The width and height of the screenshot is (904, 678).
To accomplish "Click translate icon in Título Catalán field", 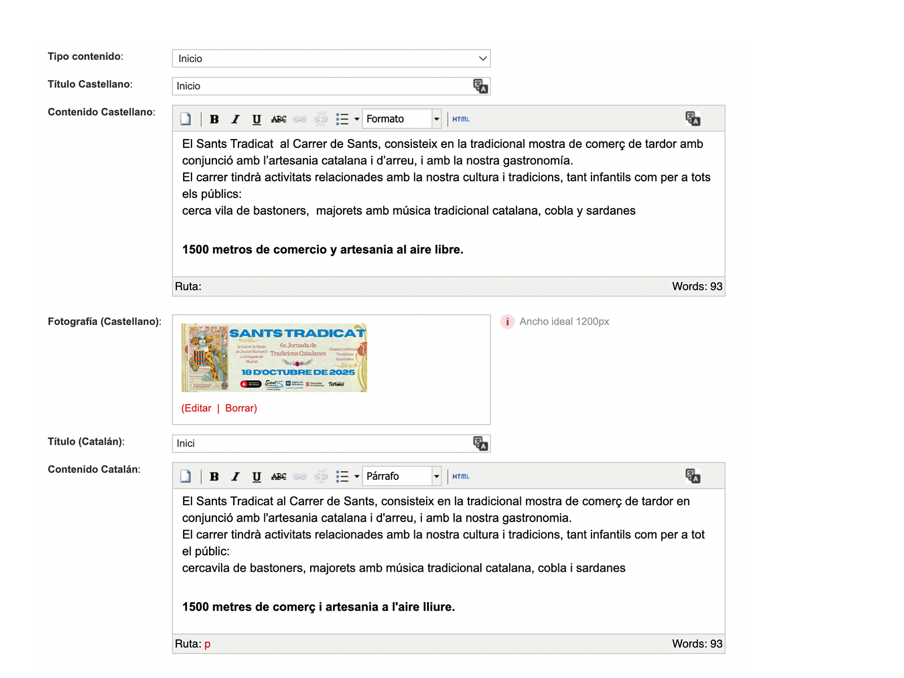I will 480,444.
